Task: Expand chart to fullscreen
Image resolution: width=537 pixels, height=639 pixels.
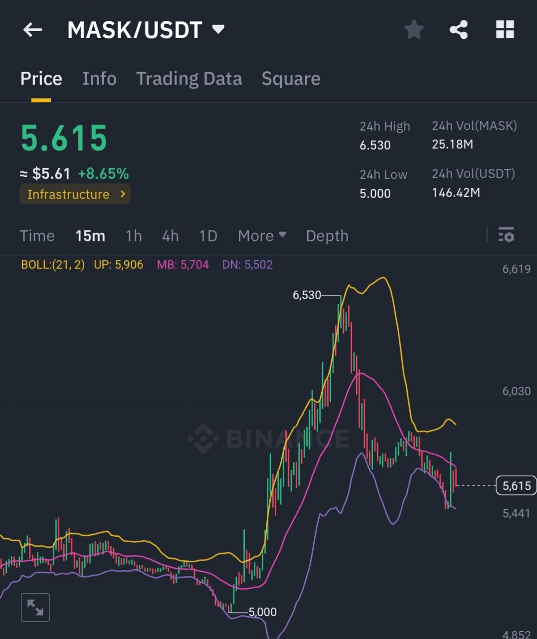Action: [35, 608]
